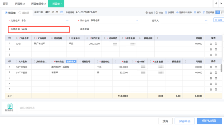
Task: Click the 历史单据 history icon
Action: 204,12
